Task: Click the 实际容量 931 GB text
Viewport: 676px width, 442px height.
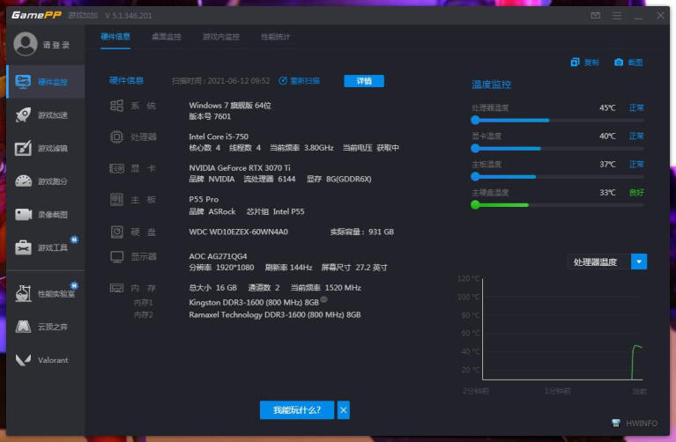Action: point(361,232)
